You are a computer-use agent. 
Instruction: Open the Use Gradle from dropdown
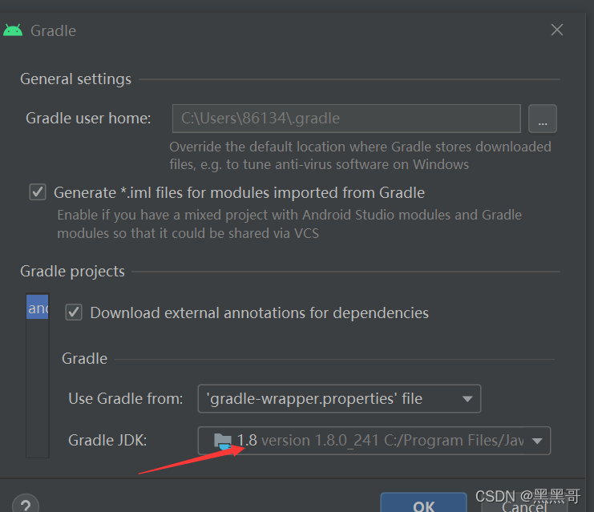pyautogui.click(x=339, y=398)
